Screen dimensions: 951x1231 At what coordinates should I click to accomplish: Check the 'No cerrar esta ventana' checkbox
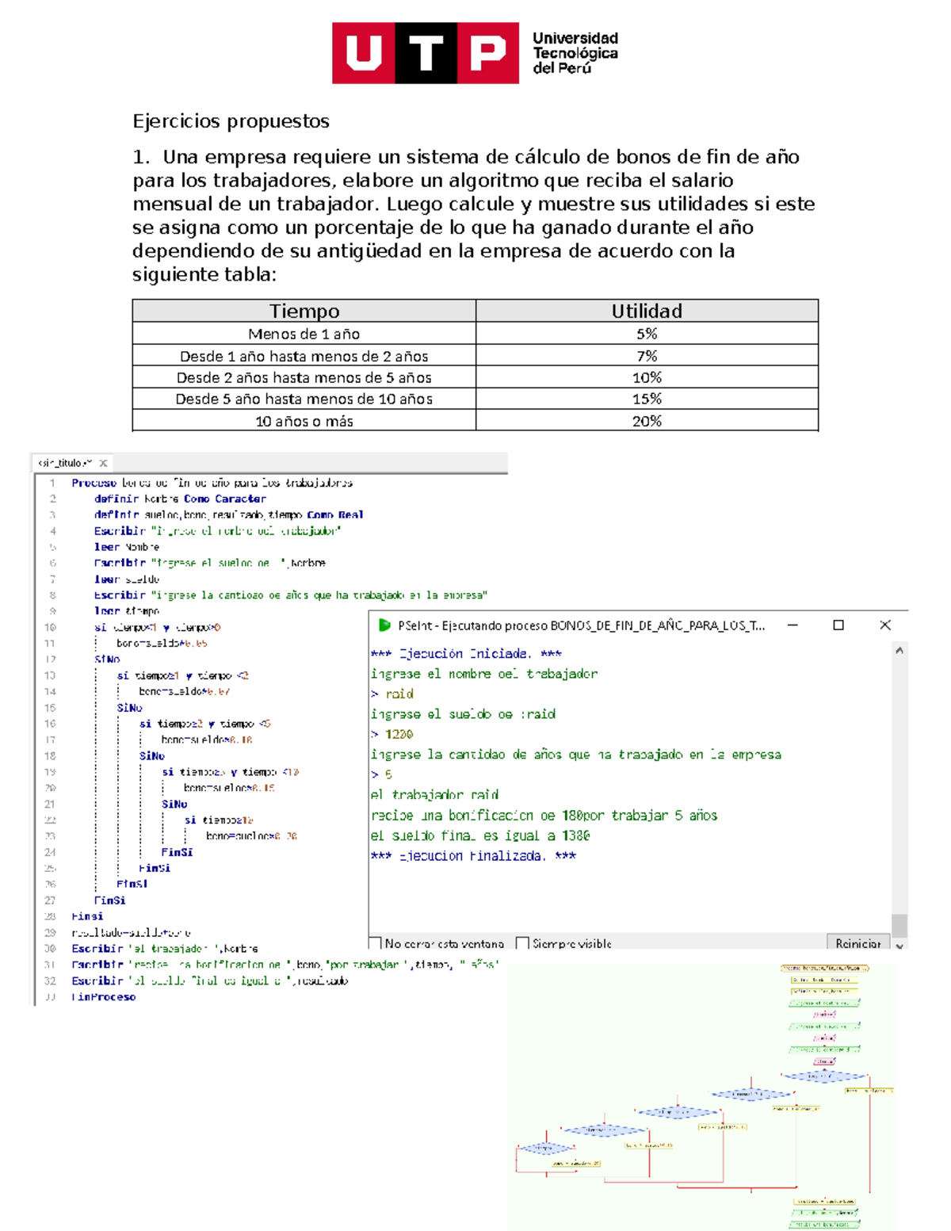coord(376,942)
